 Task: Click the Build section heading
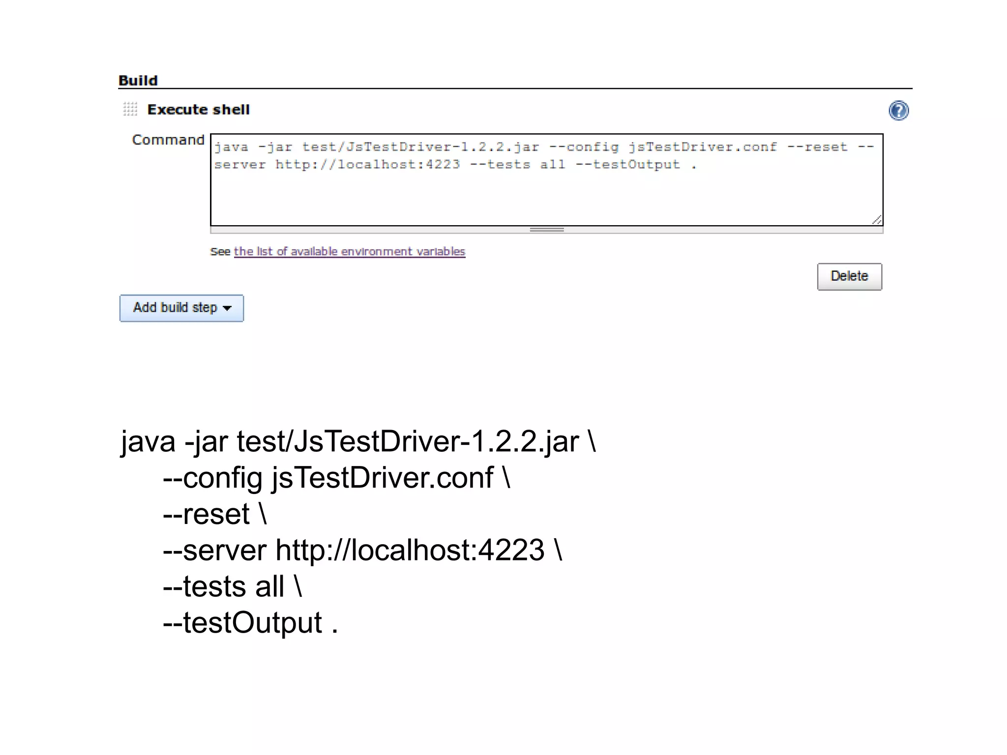click(x=138, y=81)
